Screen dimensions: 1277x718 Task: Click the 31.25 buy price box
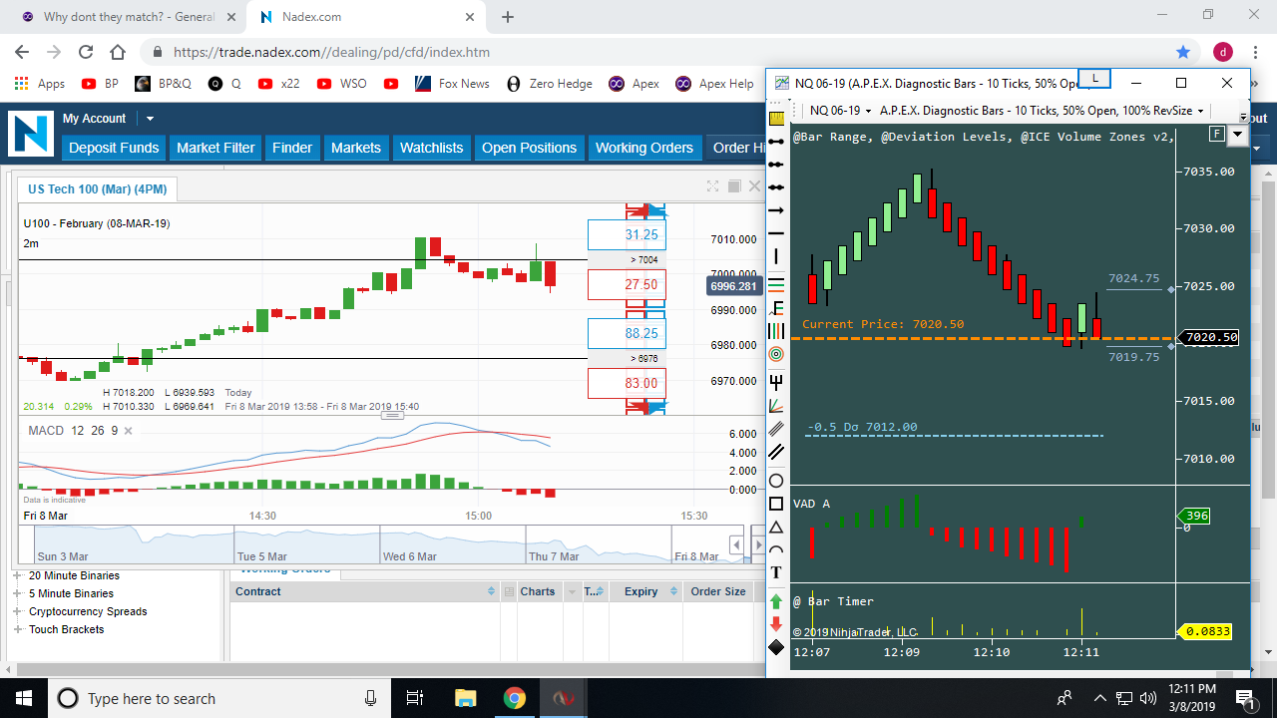(x=627, y=235)
